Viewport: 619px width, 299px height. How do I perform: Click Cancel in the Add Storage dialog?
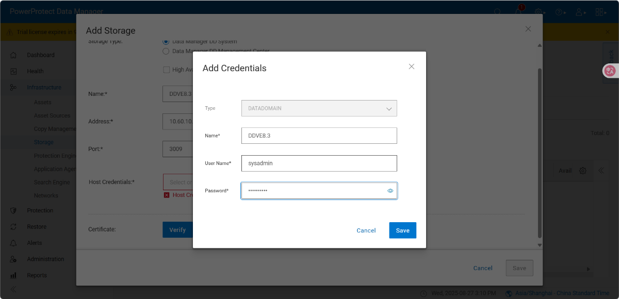[483, 268]
